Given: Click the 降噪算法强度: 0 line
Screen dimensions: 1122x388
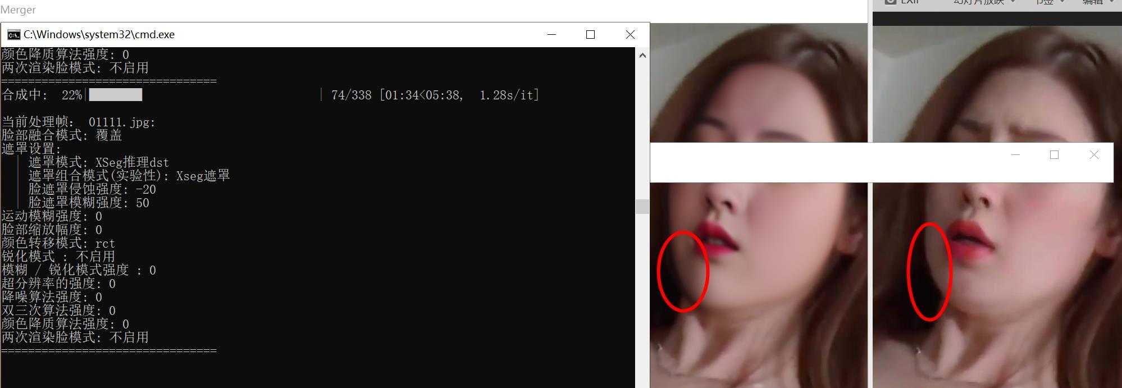Looking at the screenshot, I should (52, 297).
